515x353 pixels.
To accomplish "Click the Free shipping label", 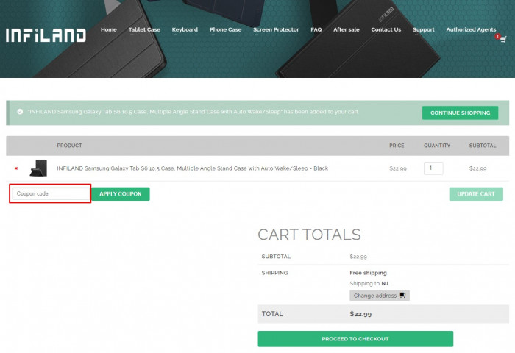I will 368,273.
